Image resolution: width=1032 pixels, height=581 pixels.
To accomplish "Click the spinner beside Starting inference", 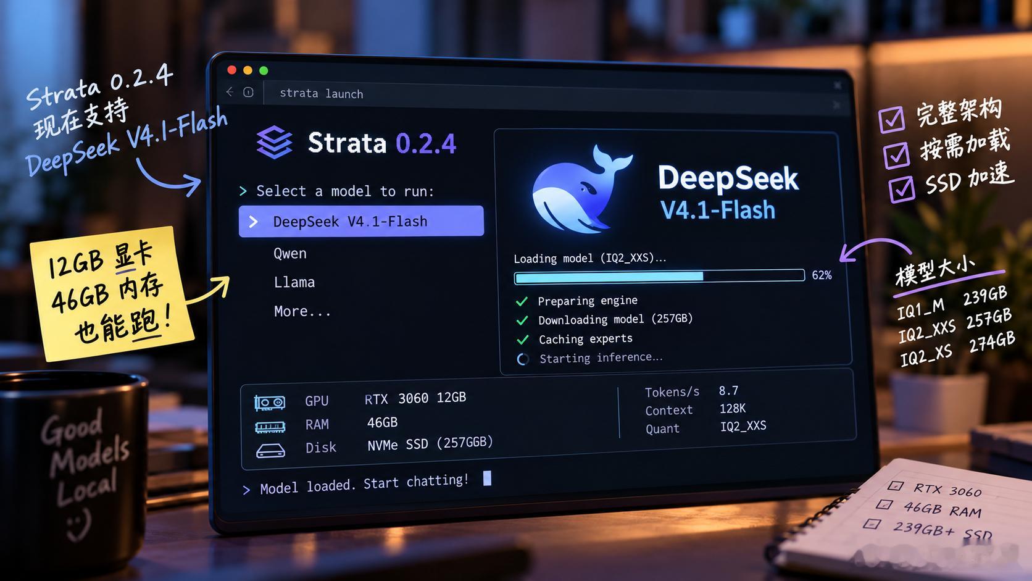I will point(523,359).
